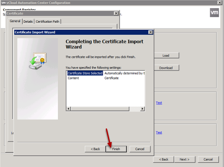Click Finish in the Certificate Import Wizard
Image resolution: width=224 pixels, height=167 pixels.
click(116, 149)
